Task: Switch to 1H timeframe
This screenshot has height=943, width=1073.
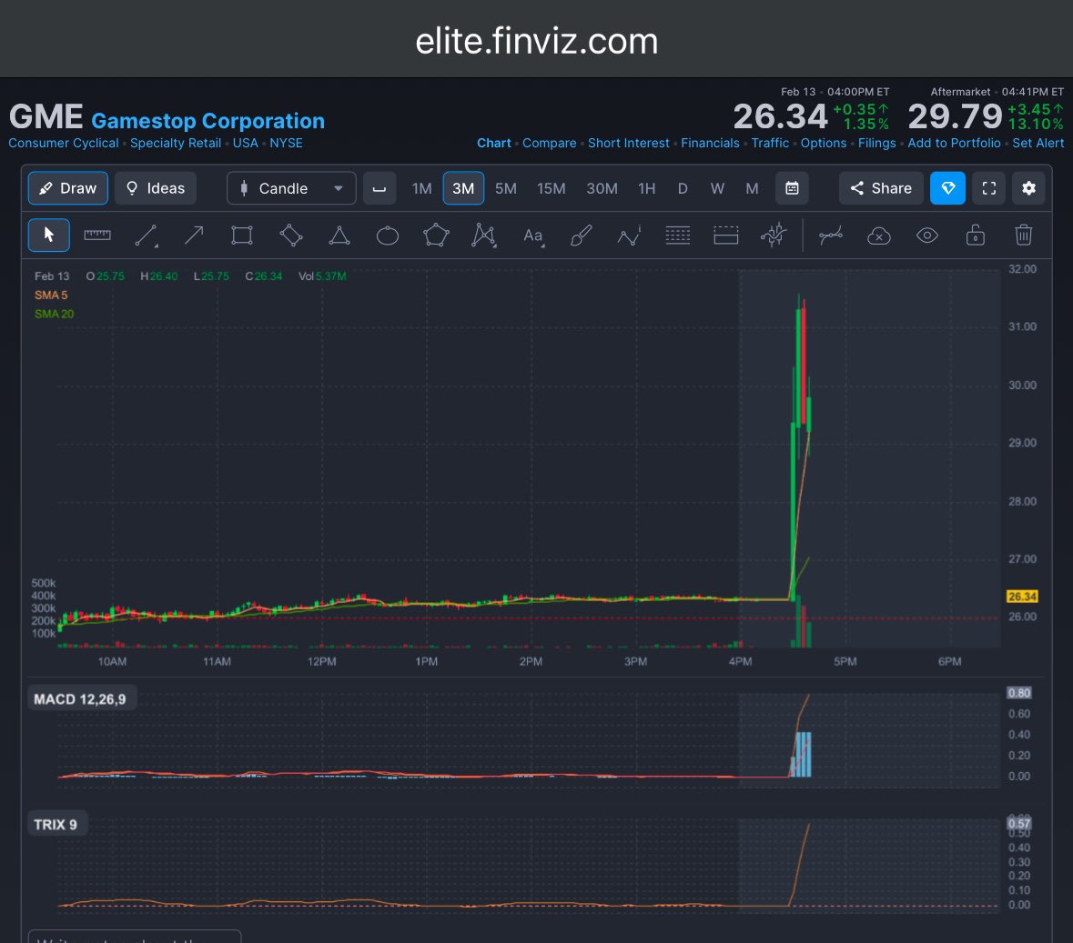Action: pos(647,188)
